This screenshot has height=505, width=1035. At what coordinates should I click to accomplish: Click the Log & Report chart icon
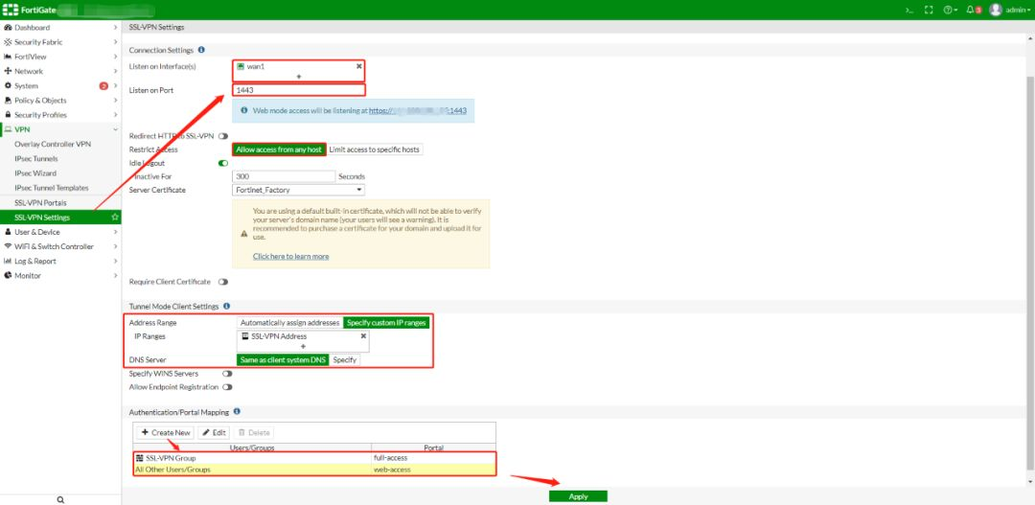click(8, 261)
